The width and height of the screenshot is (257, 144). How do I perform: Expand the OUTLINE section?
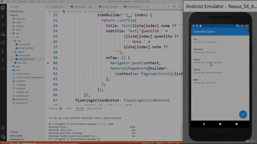point(26,132)
